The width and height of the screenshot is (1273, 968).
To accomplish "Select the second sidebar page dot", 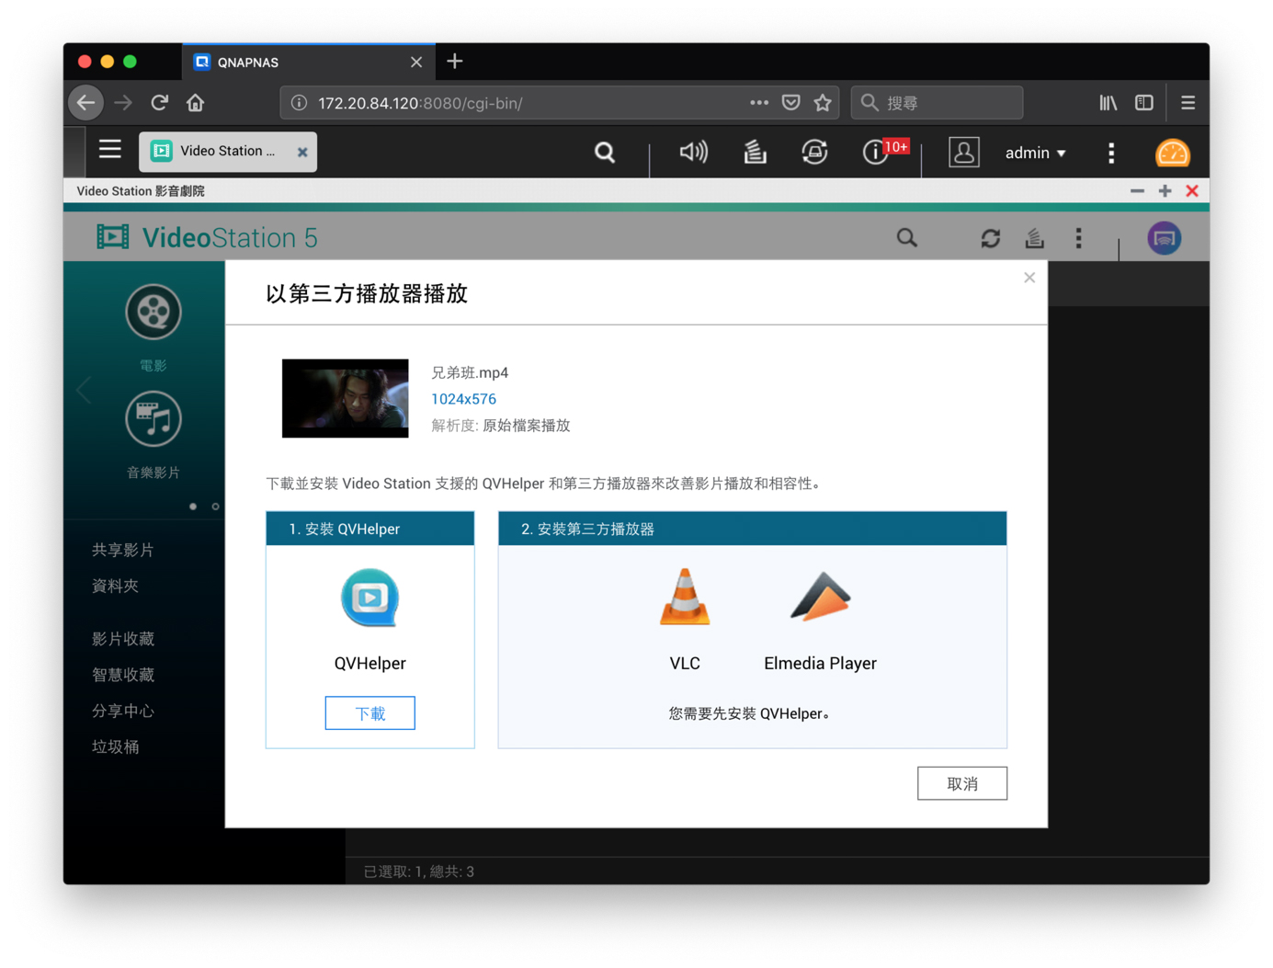I will (216, 507).
